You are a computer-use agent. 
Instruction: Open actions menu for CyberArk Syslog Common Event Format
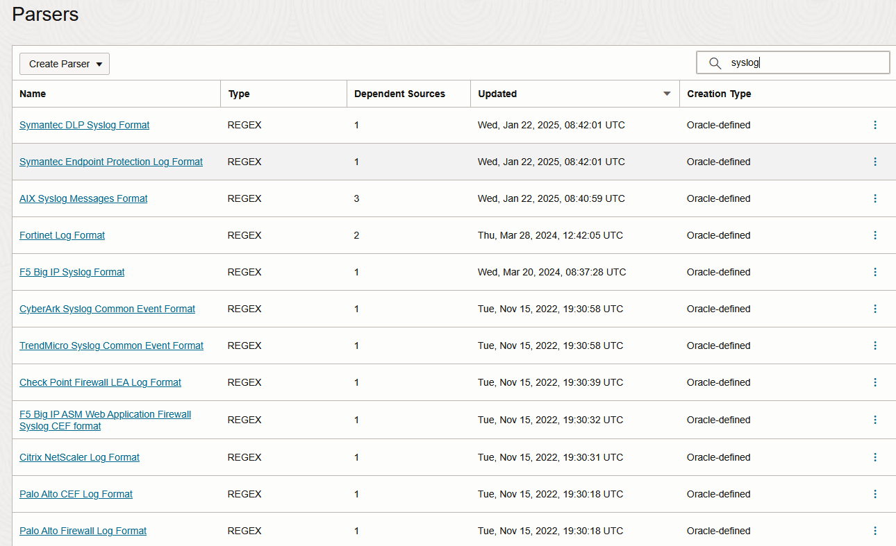[x=874, y=309]
